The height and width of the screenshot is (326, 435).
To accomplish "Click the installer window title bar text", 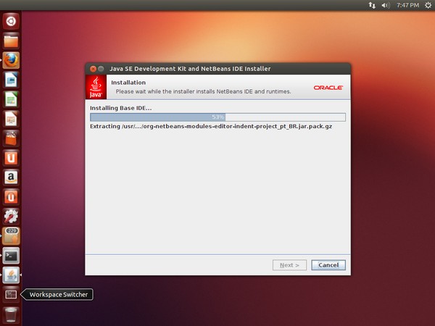I will [x=190, y=69].
